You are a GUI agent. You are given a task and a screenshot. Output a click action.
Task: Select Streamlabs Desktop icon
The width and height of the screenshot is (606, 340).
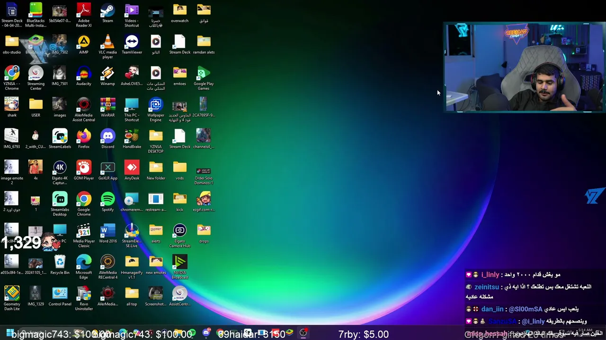pyautogui.click(x=60, y=204)
